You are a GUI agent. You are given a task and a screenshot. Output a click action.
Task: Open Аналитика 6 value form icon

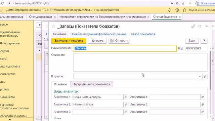[203, 112]
